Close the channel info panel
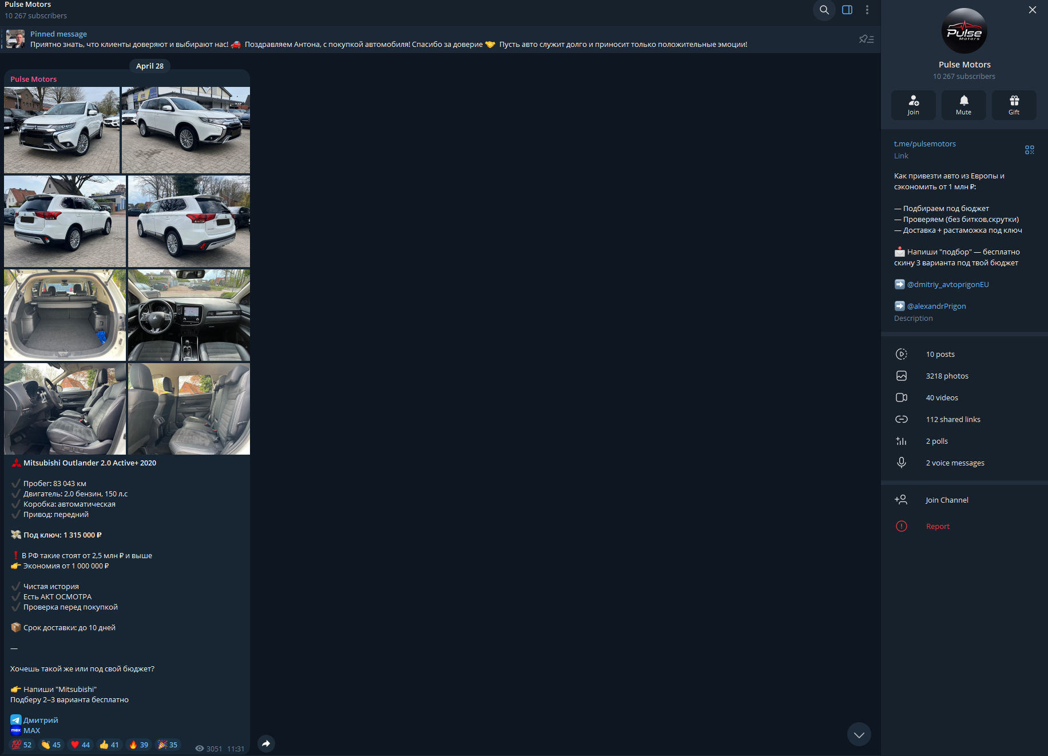 pyautogui.click(x=1033, y=10)
